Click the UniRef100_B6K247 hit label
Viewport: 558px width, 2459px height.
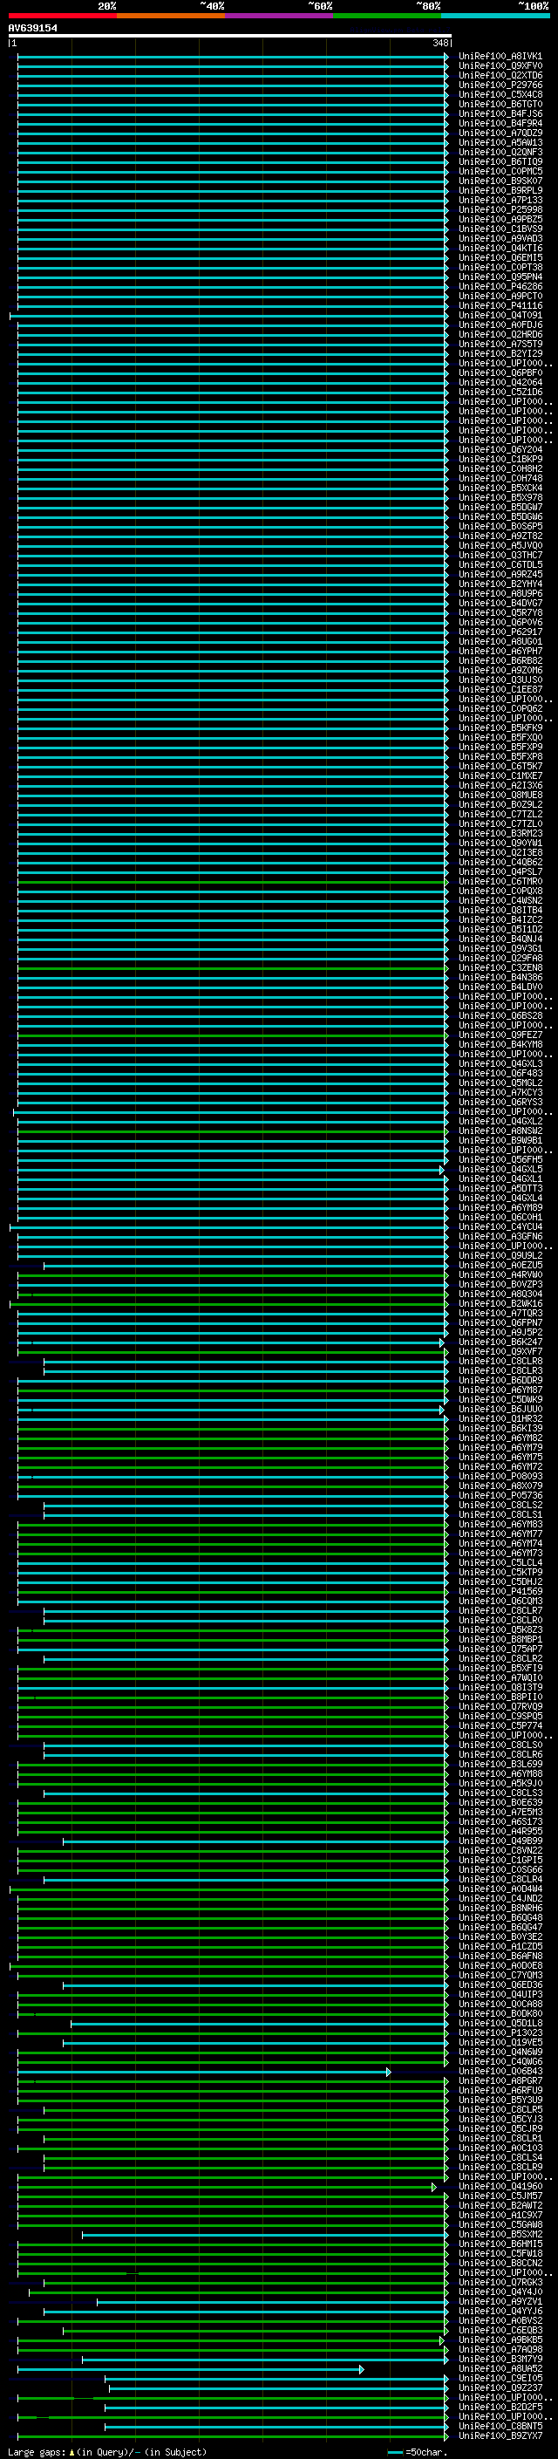500,1342
